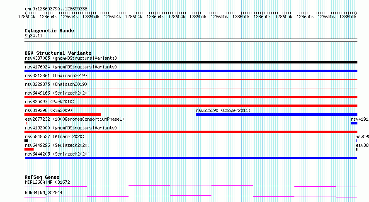Click the black nsv4337085 variant bar

191,62
